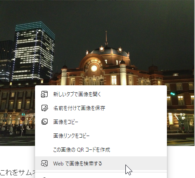Choose 画像リンクをコピー
The height and width of the screenshot is (178, 195).
click(x=101, y=136)
